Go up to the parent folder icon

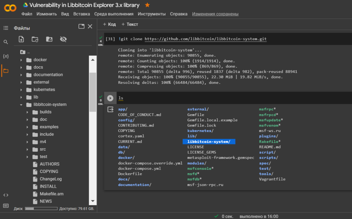pos(22,52)
